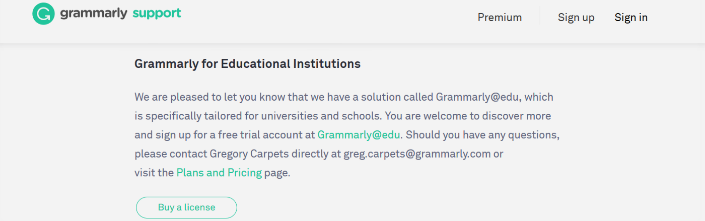Screen dimensions: 705x221
Task: Follow the green Grammarly@edu link
Action: pos(359,135)
